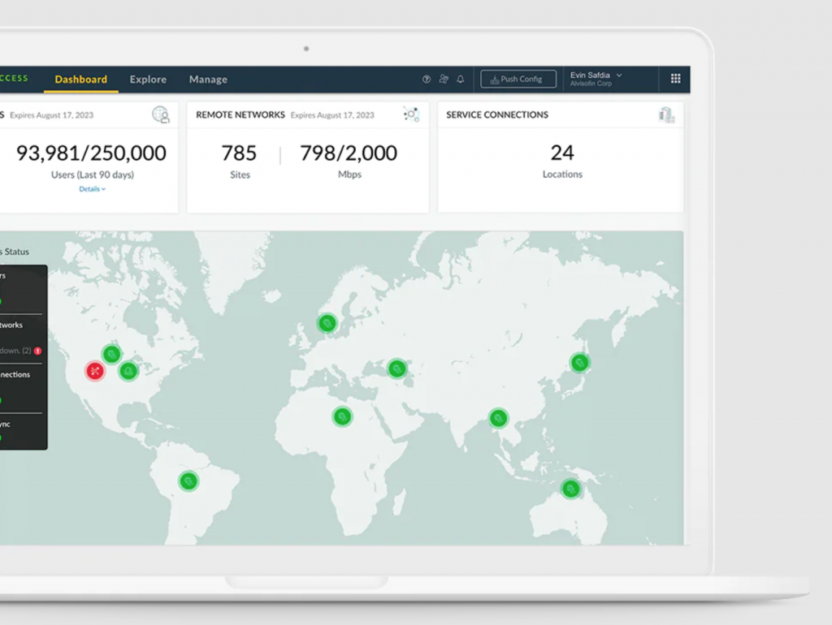Click the 785 Sites remote networks count

coord(239,160)
